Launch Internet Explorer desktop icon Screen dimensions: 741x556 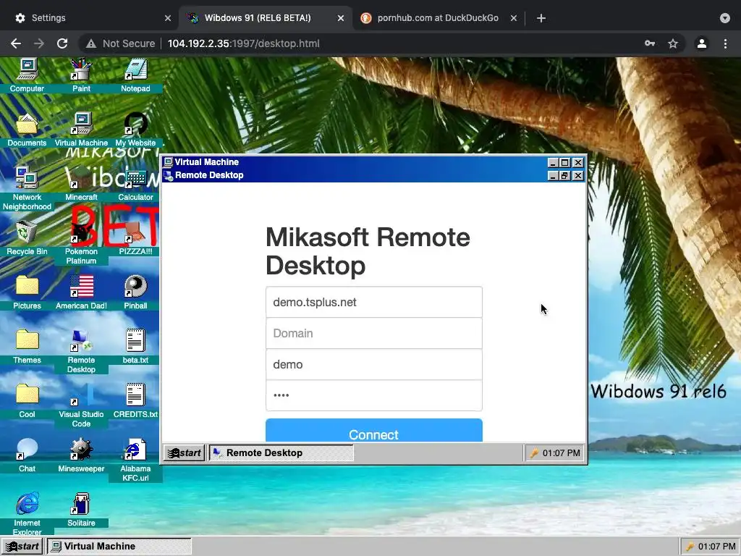pyautogui.click(x=27, y=514)
